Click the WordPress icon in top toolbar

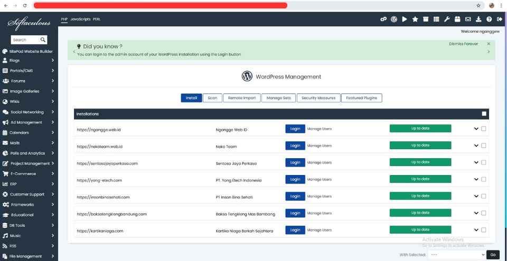[x=394, y=20]
